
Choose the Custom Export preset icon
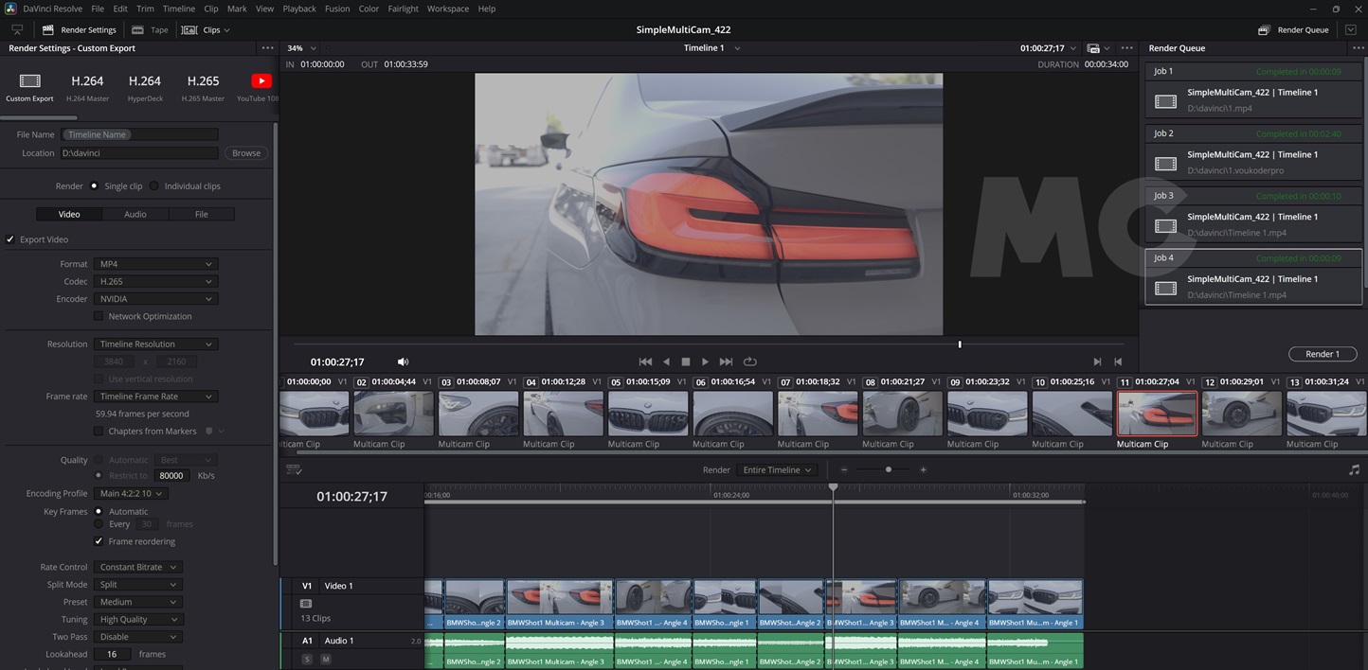pyautogui.click(x=29, y=81)
